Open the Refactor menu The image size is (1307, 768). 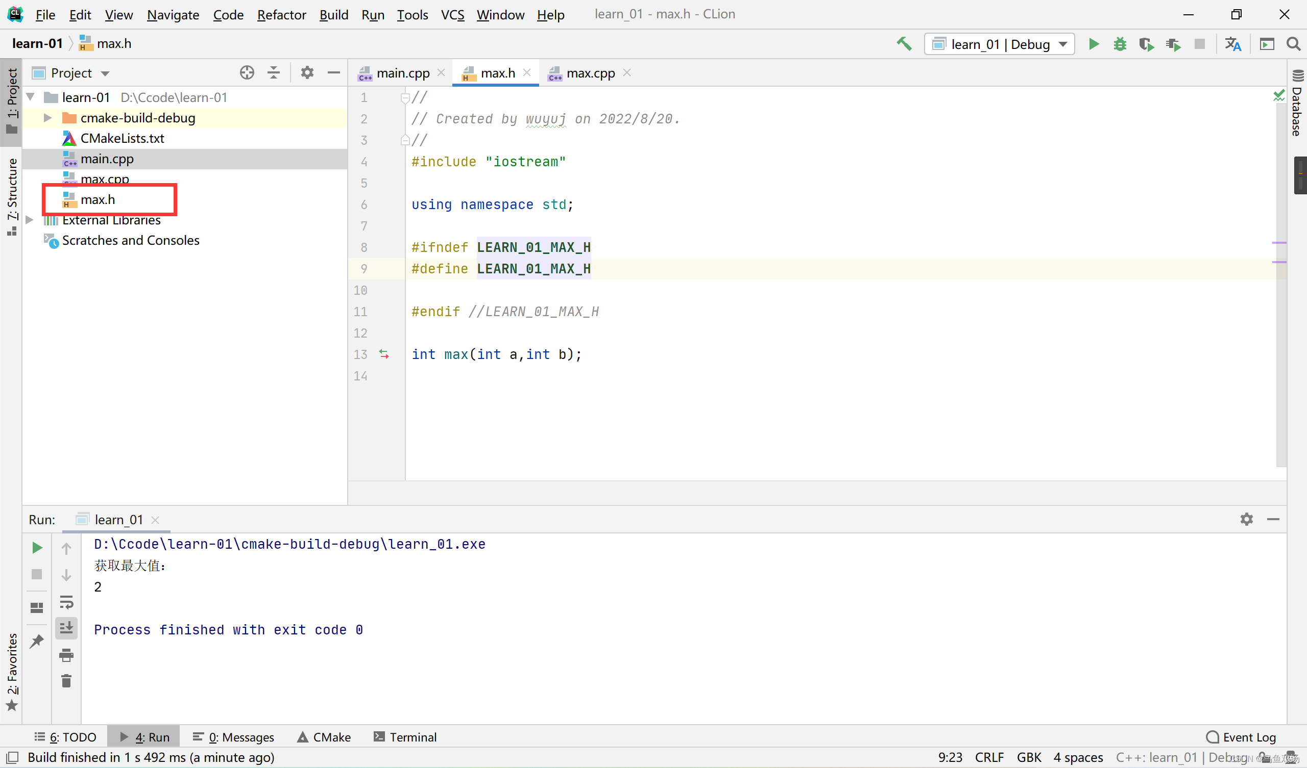pyautogui.click(x=281, y=14)
